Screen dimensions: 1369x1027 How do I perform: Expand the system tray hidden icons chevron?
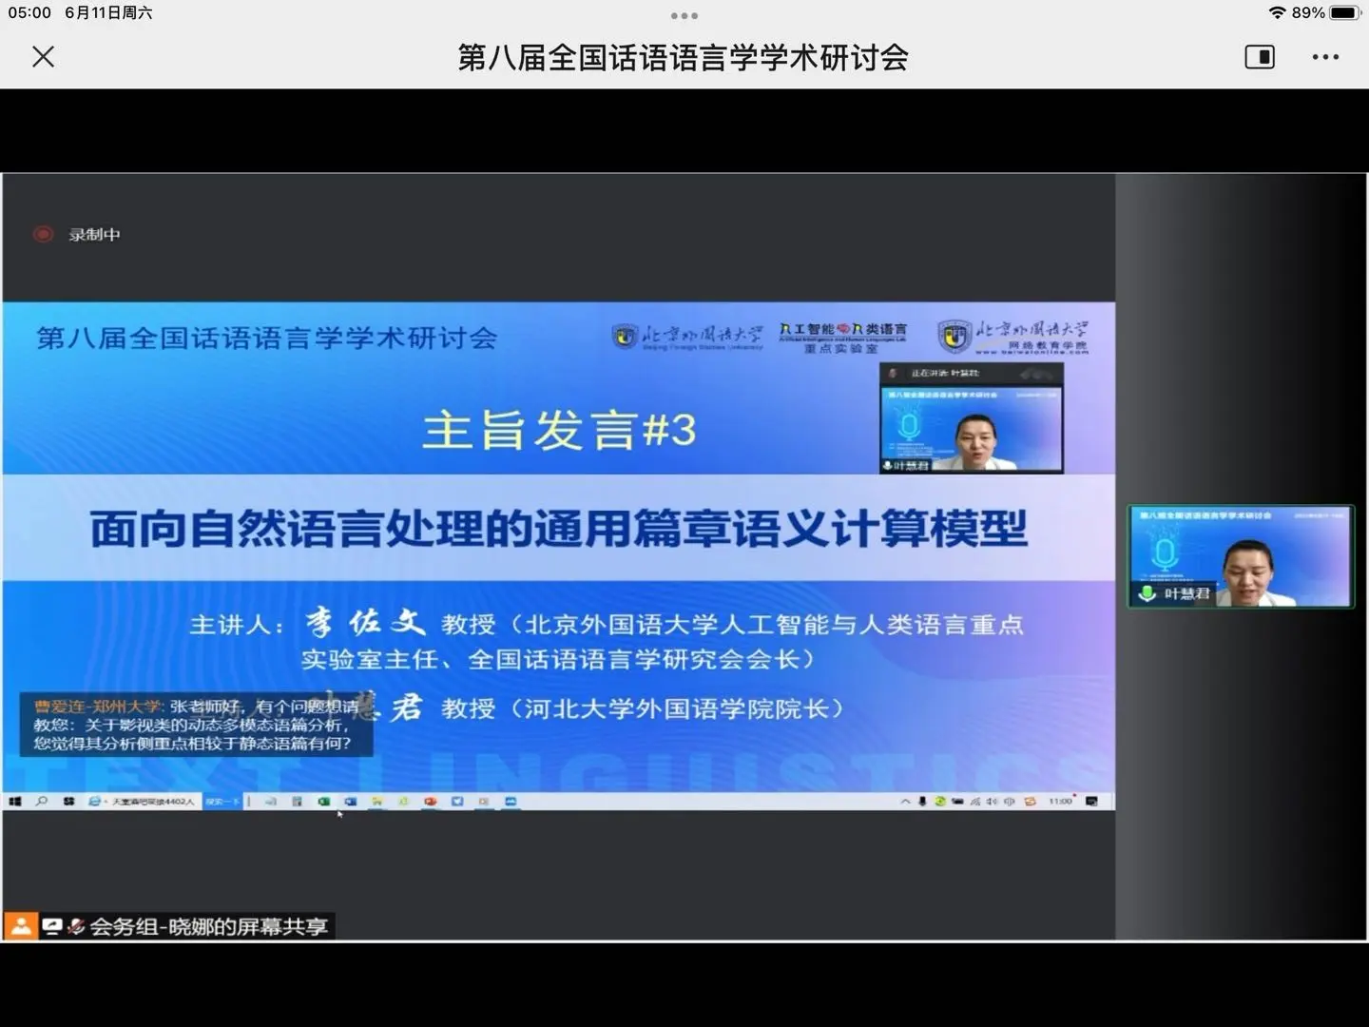click(905, 802)
